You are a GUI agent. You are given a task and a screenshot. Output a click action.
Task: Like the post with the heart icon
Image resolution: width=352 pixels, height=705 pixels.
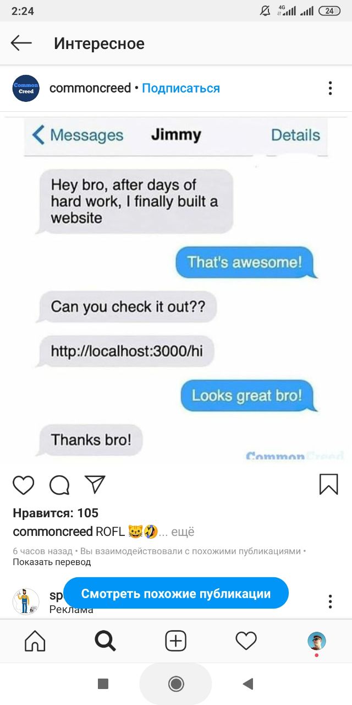tap(23, 485)
